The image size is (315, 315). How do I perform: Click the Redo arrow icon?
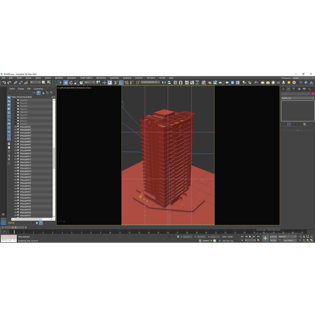[x=9, y=83]
